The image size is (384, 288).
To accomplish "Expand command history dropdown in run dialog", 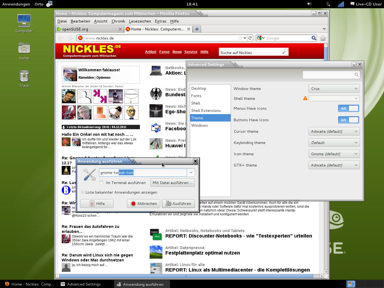I will pos(191,173).
